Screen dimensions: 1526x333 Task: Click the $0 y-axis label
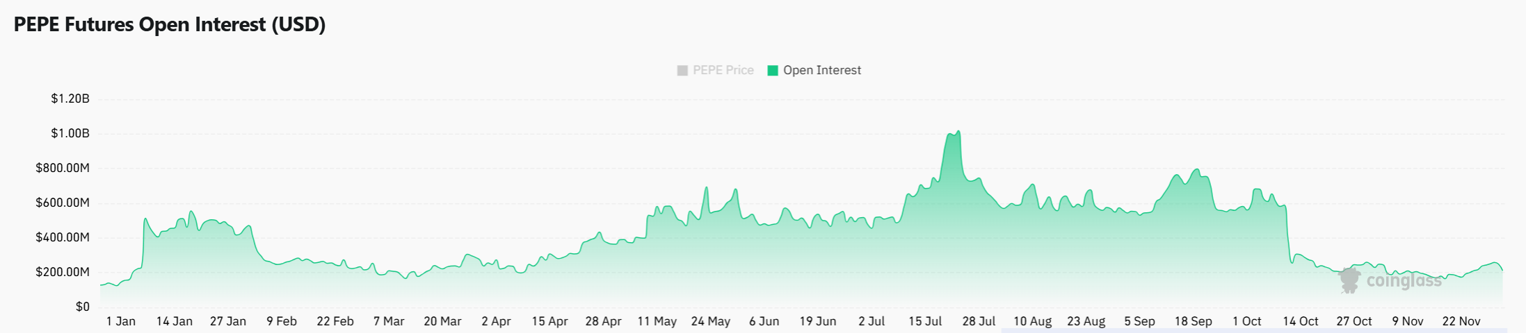point(83,307)
